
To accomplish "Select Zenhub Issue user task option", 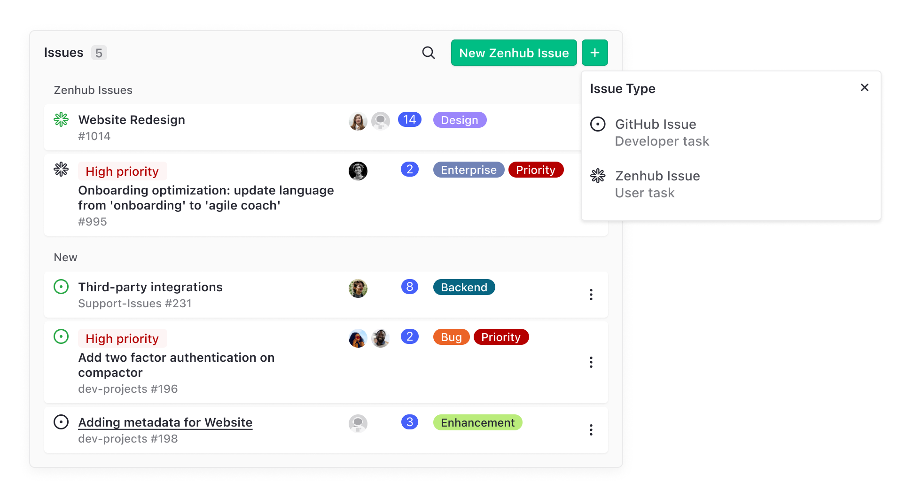I will click(x=657, y=184).
